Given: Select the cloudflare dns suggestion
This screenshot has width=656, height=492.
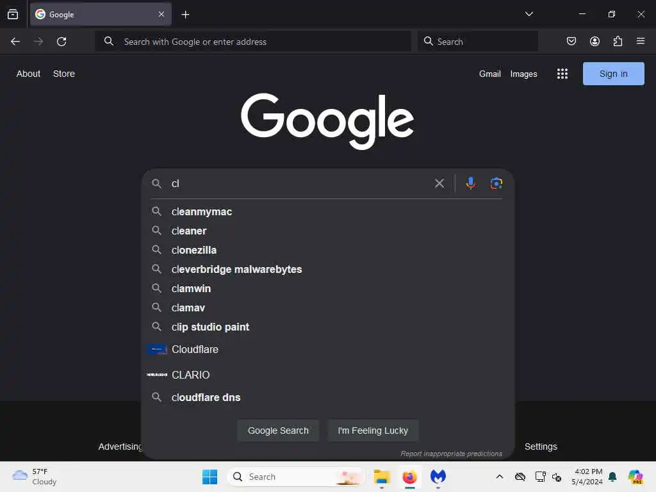Looking at the screenshot, I should coord(327,397).
